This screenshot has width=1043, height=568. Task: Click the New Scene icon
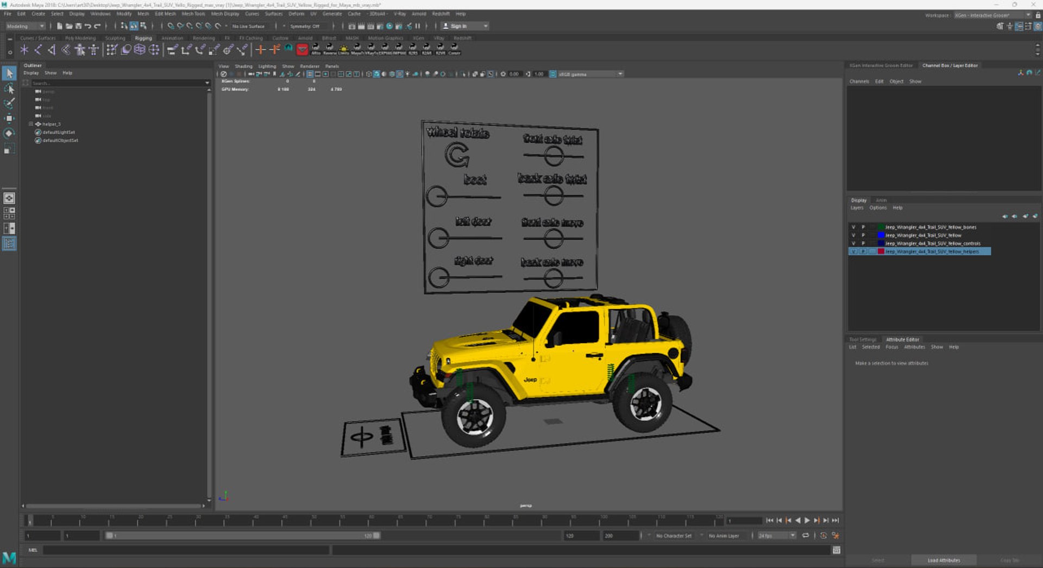(x=59, y=26)
